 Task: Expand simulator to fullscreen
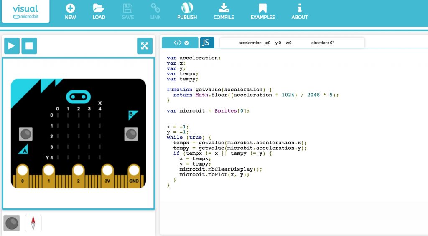point(145,46)
